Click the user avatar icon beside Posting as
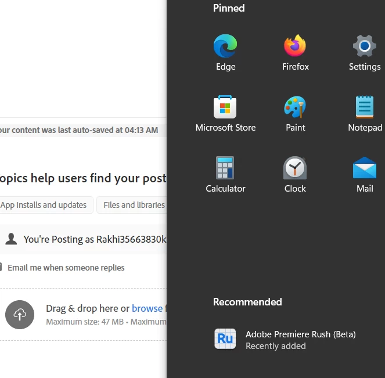 11,239
